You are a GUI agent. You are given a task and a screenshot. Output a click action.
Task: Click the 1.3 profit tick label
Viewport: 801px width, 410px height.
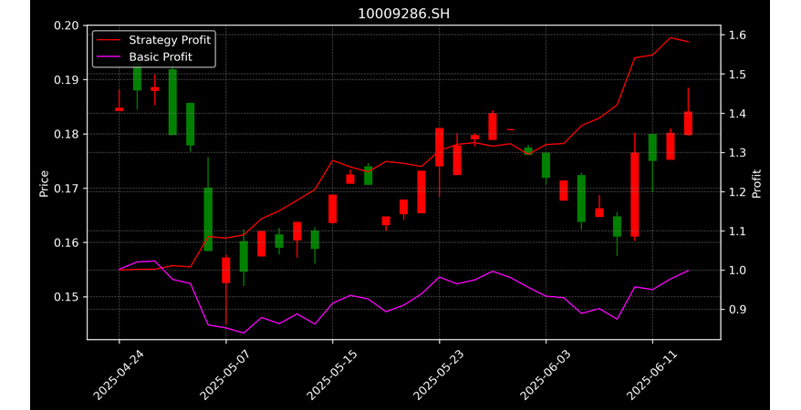coord(736,153)
